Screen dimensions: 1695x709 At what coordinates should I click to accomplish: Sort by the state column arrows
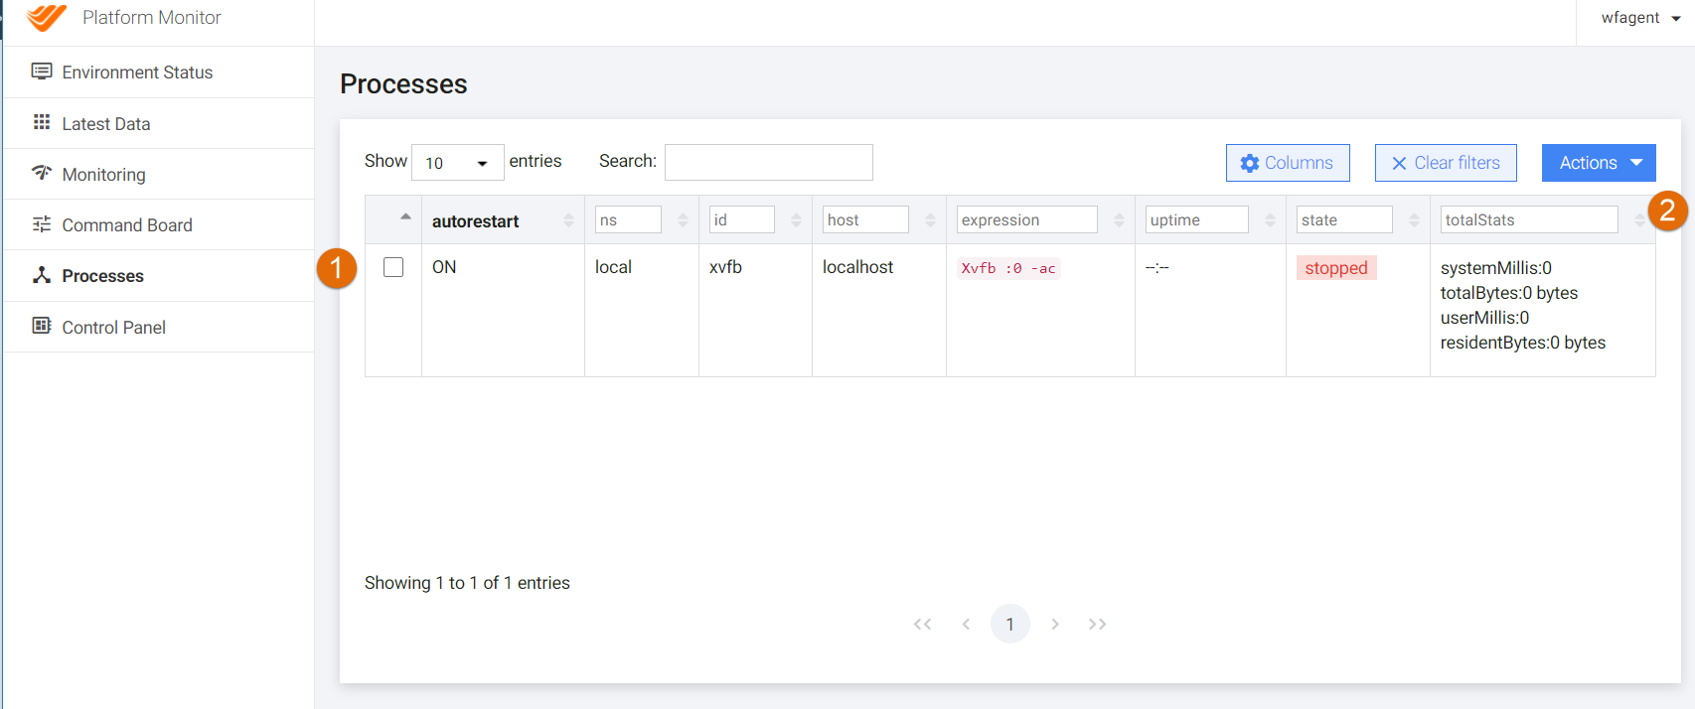tap(1414, 220)
